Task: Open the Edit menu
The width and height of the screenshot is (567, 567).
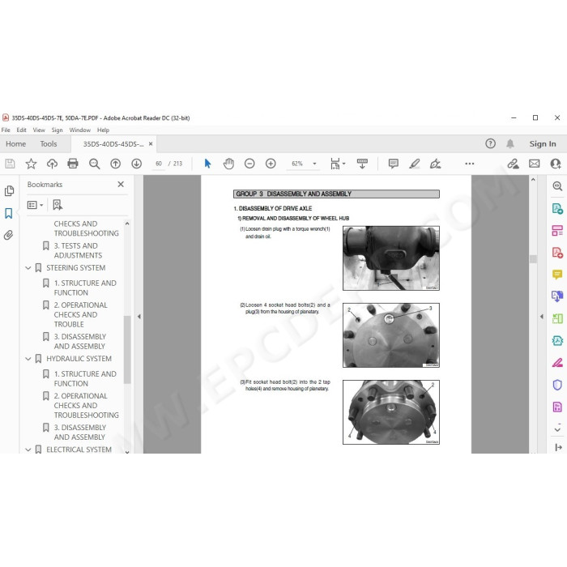Action: pos(21,130)
